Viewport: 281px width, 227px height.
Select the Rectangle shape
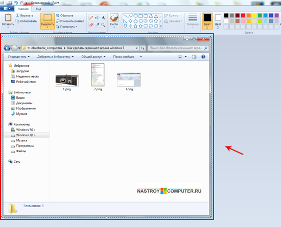pos(140,16)
